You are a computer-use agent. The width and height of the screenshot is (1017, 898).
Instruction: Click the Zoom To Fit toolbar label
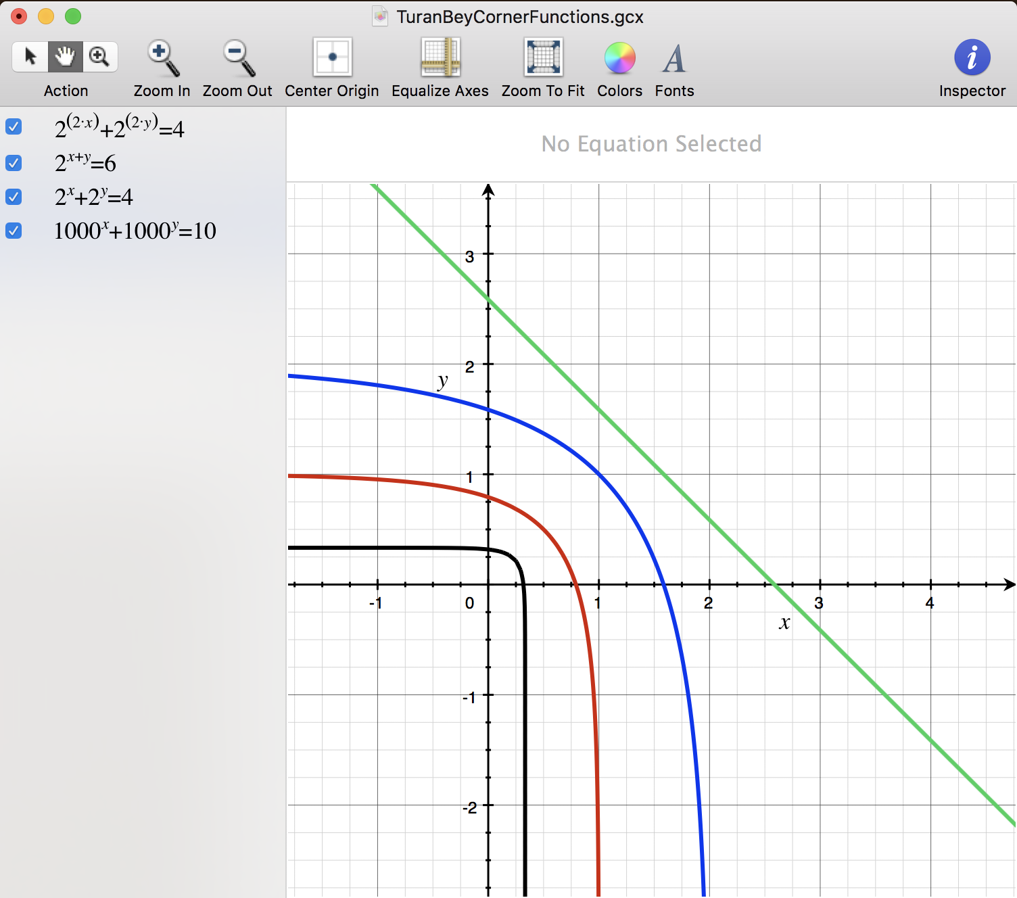(543, 91)
